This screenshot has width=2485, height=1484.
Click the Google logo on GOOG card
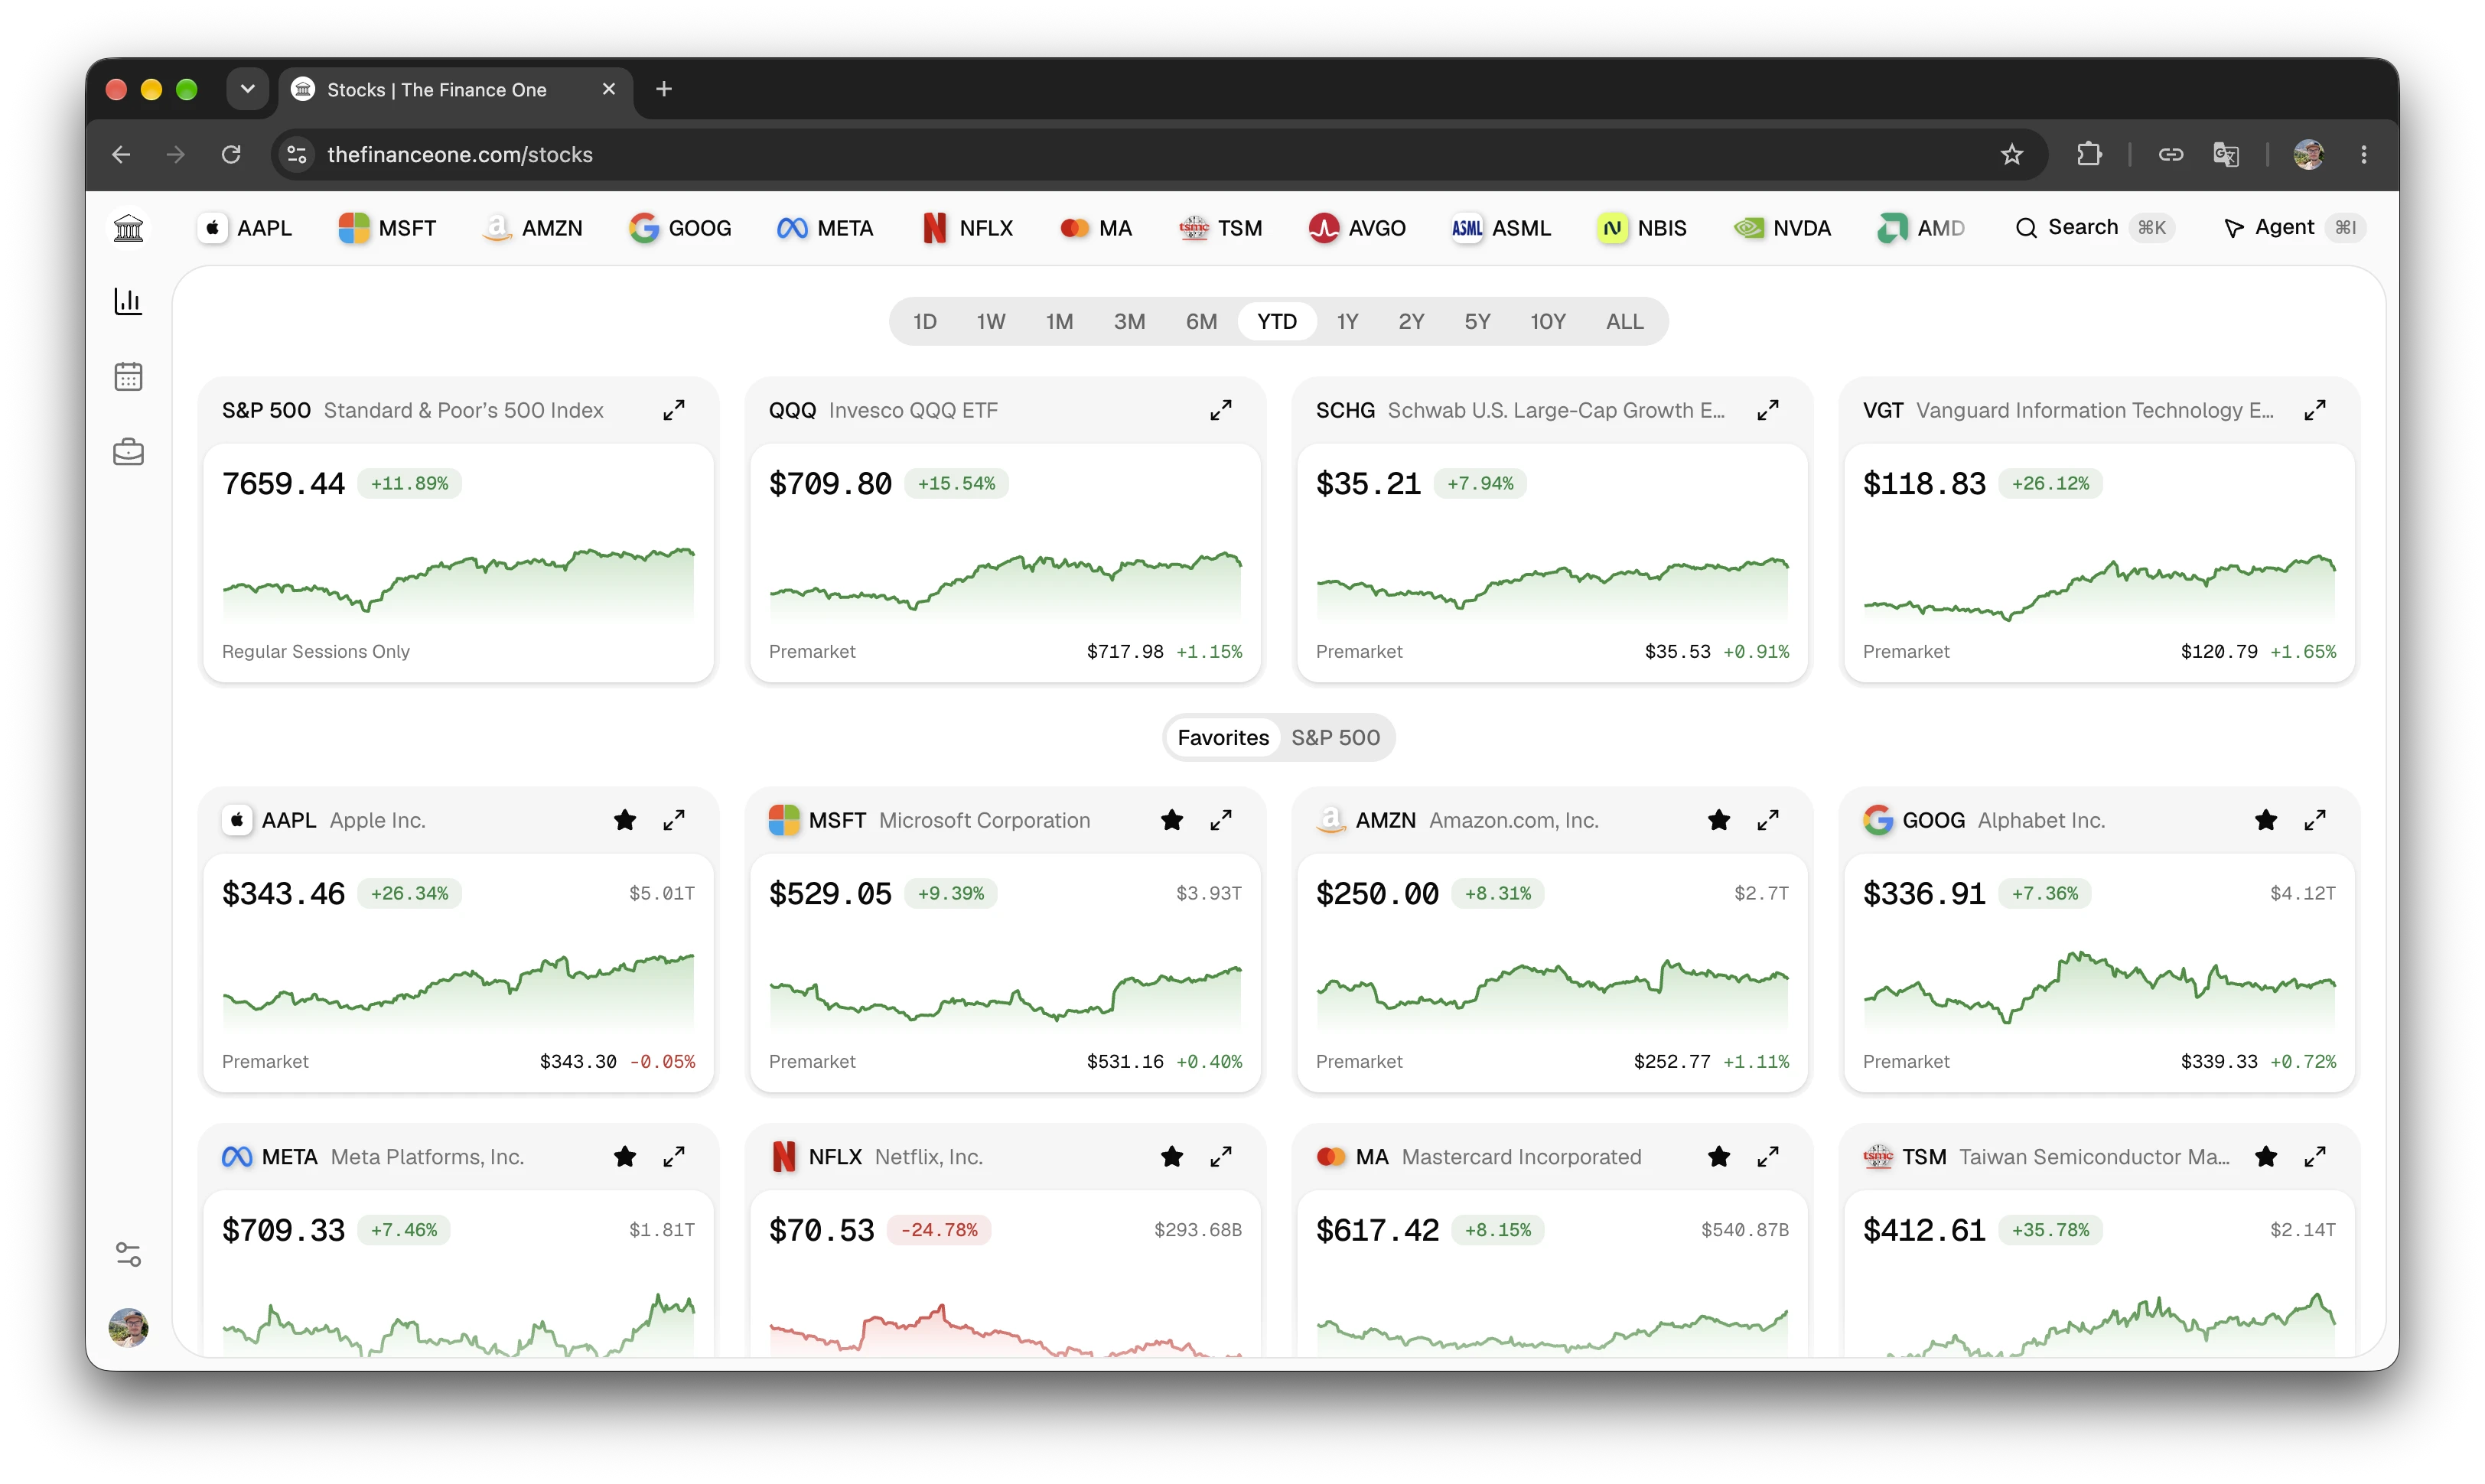[x=1878, y=820]
